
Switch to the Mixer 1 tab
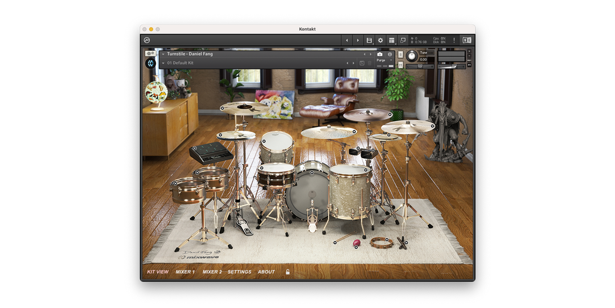185,272
